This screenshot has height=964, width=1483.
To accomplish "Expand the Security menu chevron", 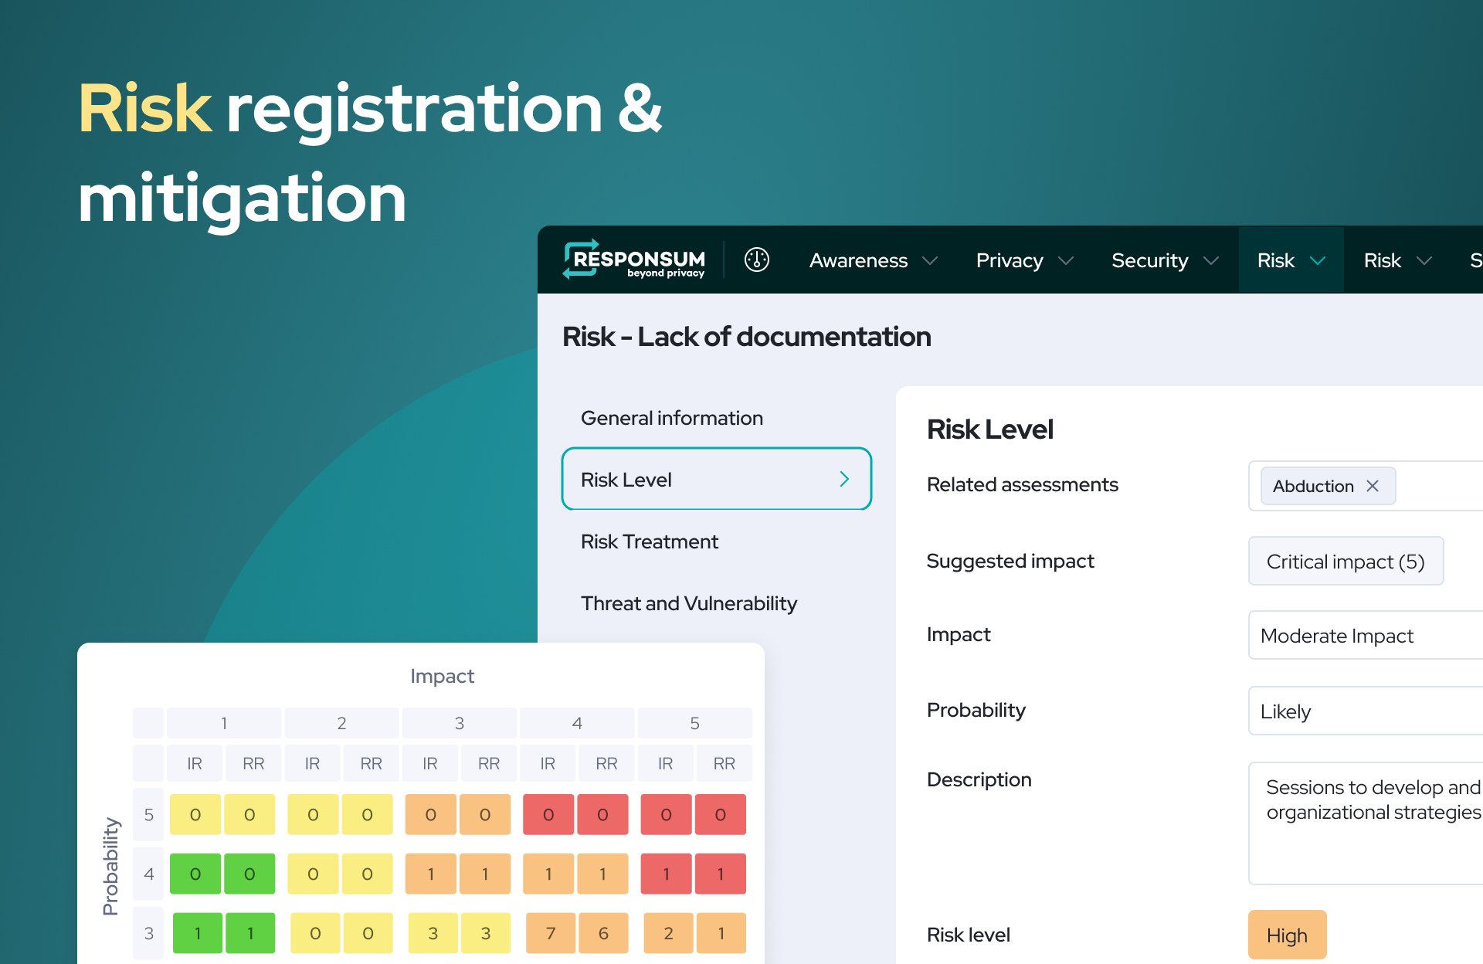I will coord(1211,261).
